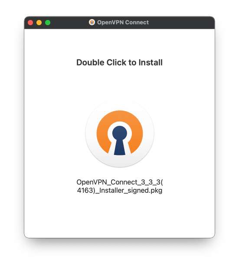
Task: Click the small OpenVPN logo in title bar
Action: [x=92, y=22]
